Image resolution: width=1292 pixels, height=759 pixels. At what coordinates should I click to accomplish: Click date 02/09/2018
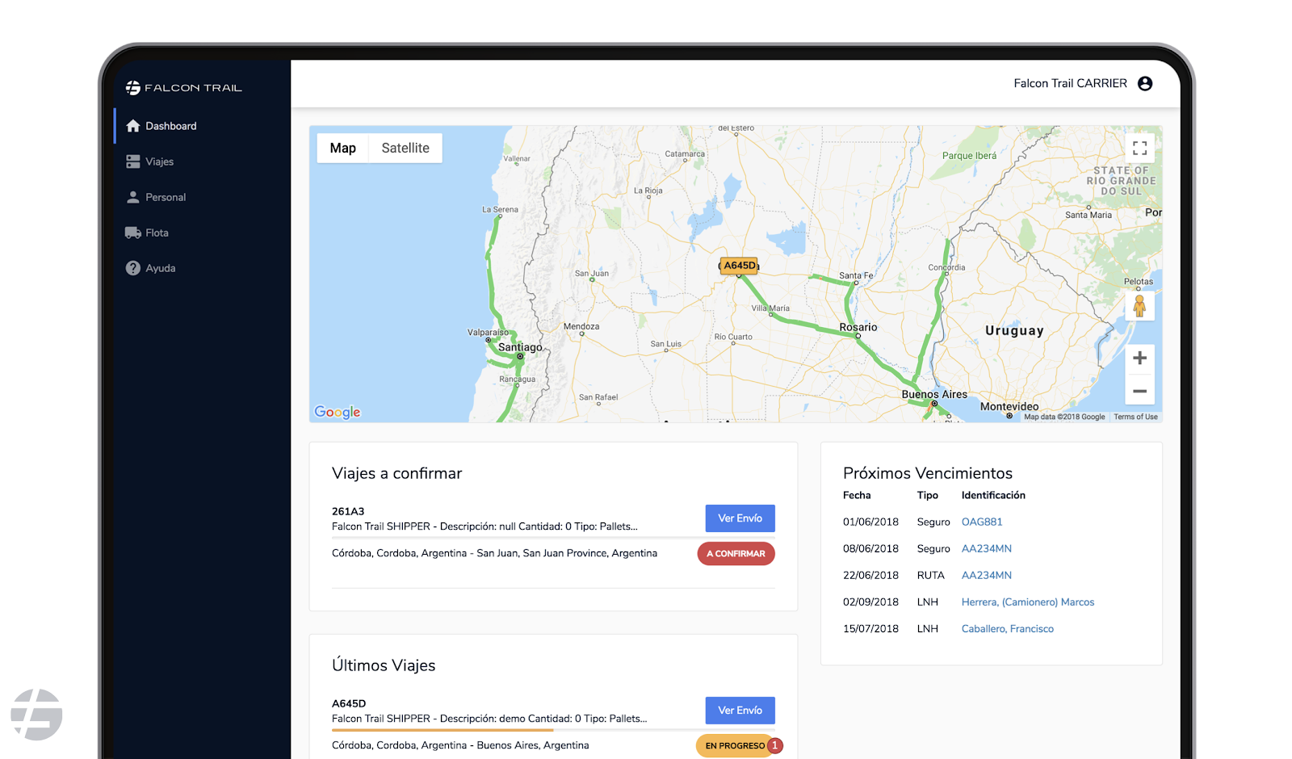pos(870,602)
